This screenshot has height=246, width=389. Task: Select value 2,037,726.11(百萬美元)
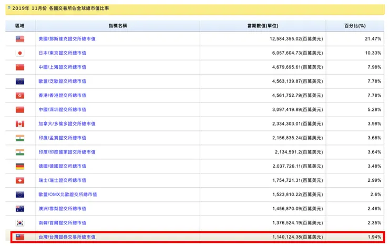tap(298, 166)
